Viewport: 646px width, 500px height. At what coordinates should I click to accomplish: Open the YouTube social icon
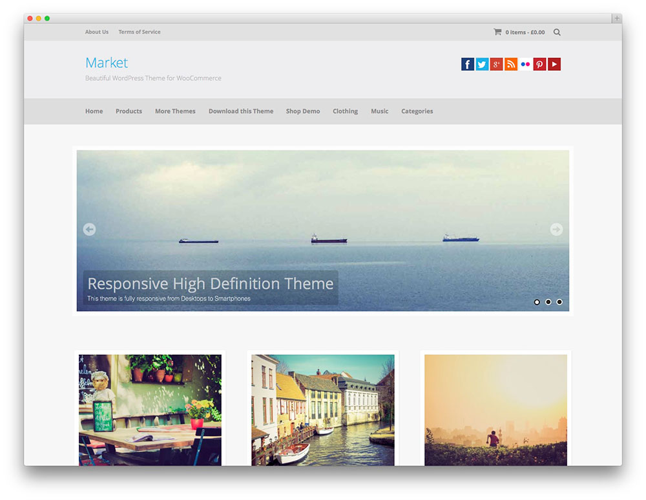(x=554, y=65)
